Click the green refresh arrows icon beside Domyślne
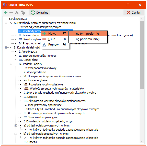Image resolution: width=147 pixels, height=146 pixels. pos(33,13)
